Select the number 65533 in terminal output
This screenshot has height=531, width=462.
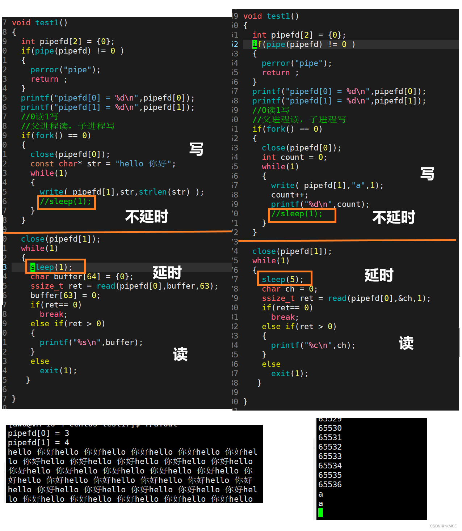330,456
